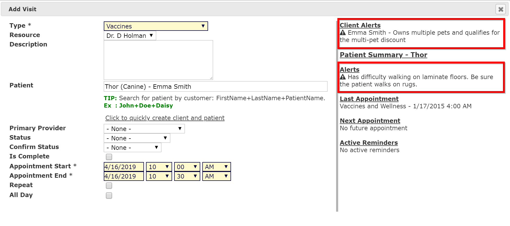Viewport: 510px width, 226px height.
Task: Open the Appointment Start AM/PM dropdown
Action: [216, 167]
